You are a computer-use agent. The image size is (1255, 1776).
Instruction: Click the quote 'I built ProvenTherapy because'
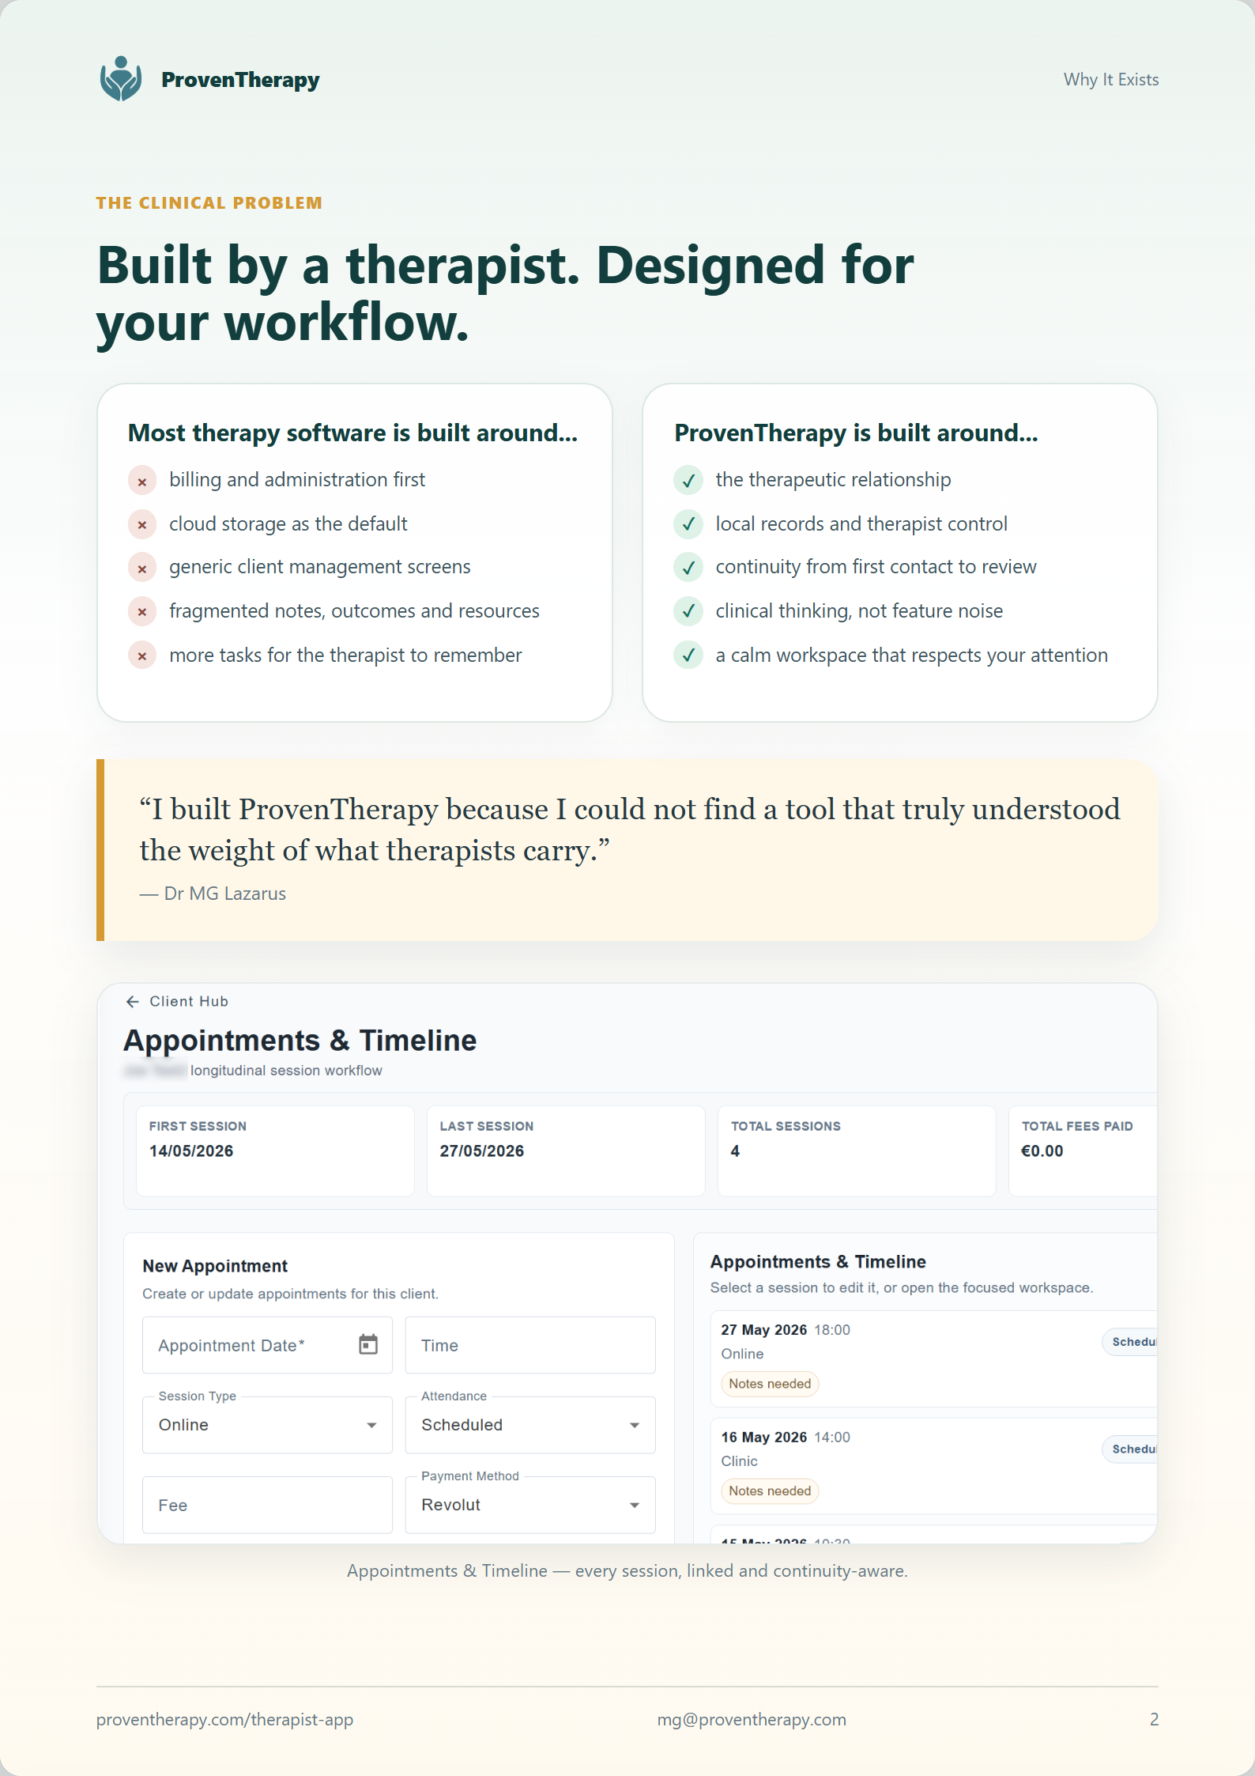pyautogui.click(x=630, y=829)
